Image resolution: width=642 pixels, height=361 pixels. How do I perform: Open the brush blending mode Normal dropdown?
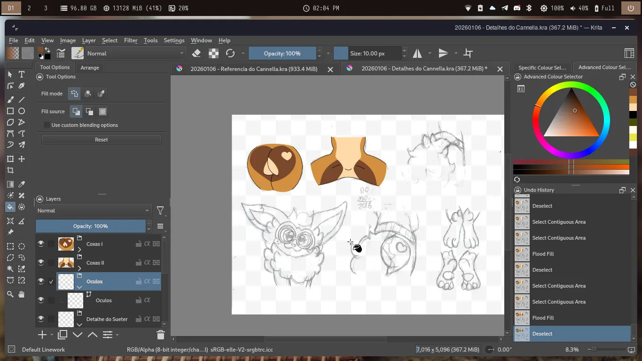pyautogui.click(x=135, y=53)
